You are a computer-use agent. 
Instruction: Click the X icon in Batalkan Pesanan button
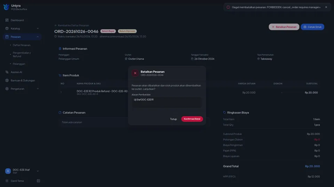pyautogui.click(x=273, y=27)
